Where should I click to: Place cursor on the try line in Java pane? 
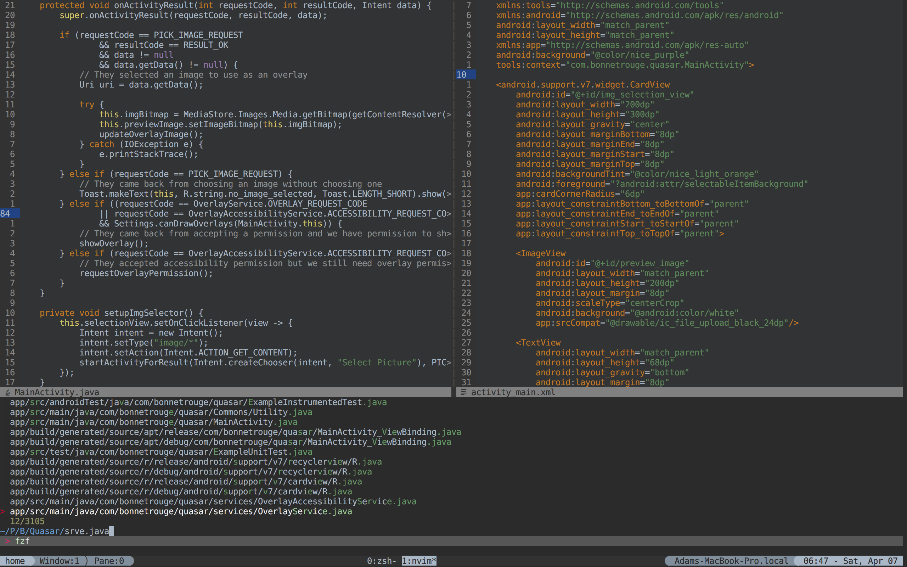click(87, 105)
